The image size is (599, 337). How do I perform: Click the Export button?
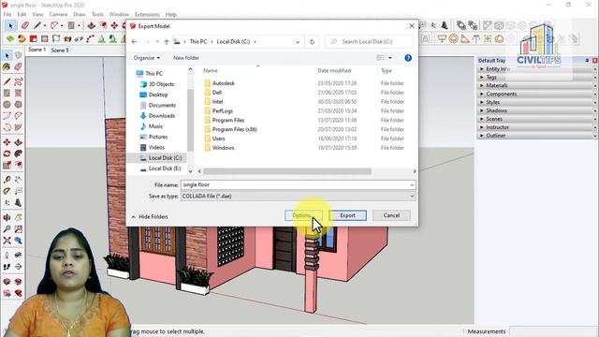click(x=347, y=215)
